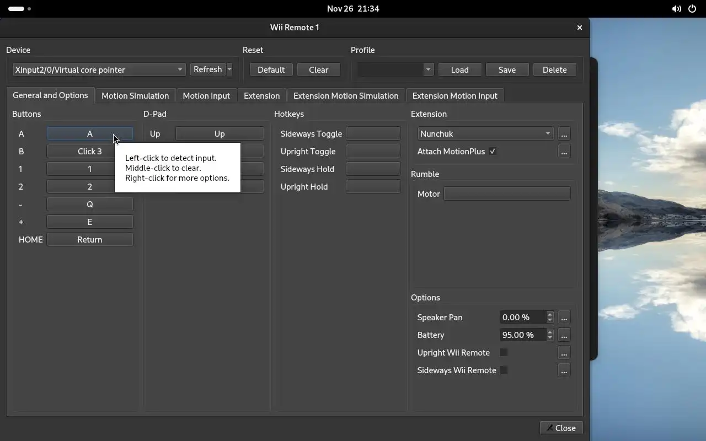
Task: Expand the arrow next to Refresh
Action: 229,69
